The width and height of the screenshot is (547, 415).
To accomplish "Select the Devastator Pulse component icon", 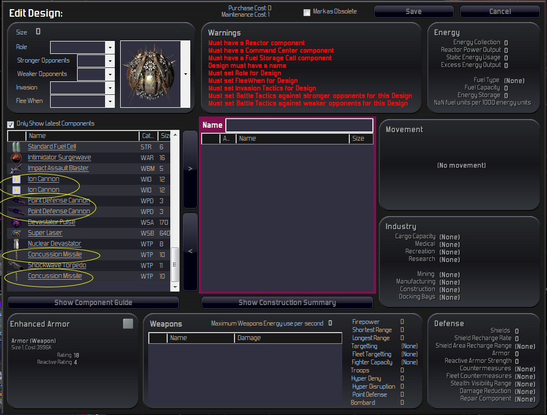I will 16,222.
